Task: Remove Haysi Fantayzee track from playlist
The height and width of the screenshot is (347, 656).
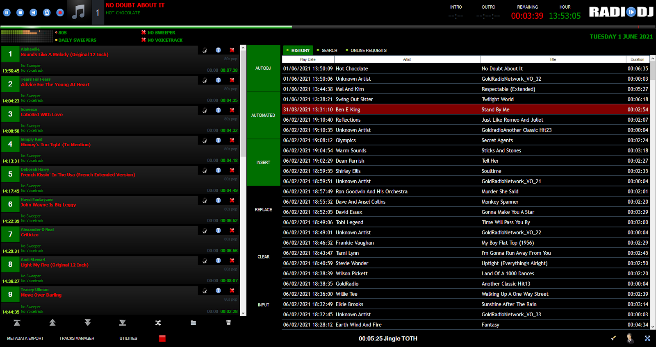Action: pyautogui.click(x=232, y=200)
